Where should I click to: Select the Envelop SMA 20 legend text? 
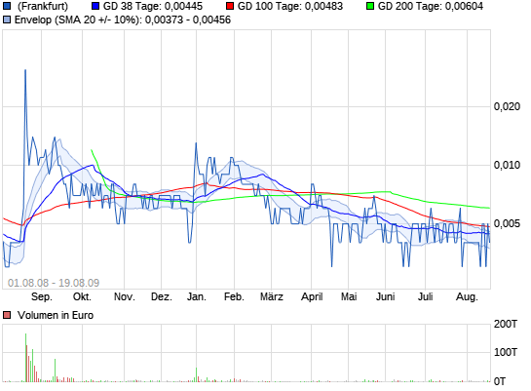pos(123,20)
